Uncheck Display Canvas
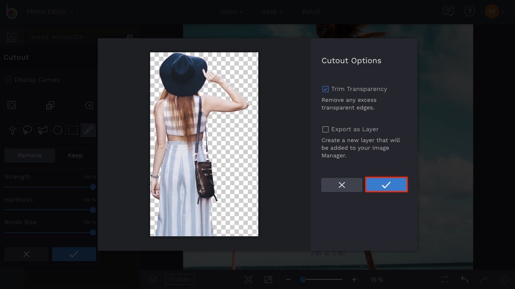This screenshot has height=289, width=515. [x=8, y=80]
